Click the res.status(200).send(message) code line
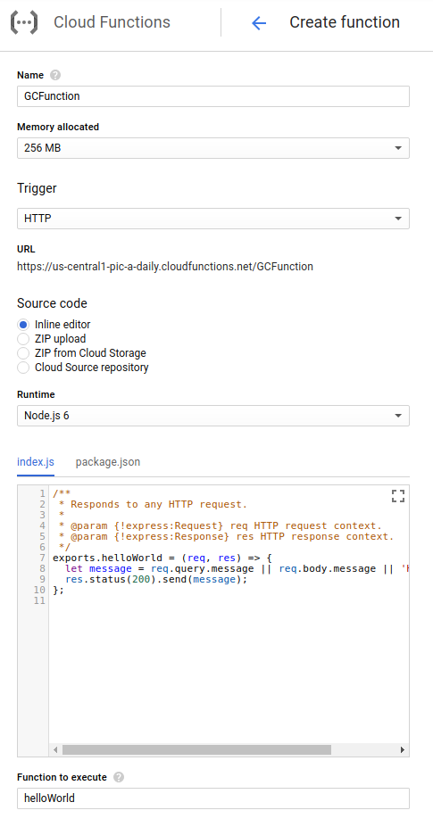 coord(156,579)
